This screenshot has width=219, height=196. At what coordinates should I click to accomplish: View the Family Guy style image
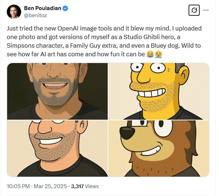[x=57, y=148]
